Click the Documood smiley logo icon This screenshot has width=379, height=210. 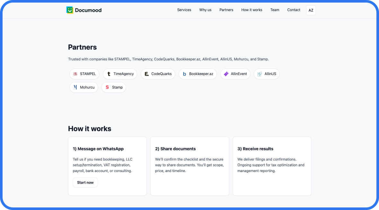tap(70, 10)
